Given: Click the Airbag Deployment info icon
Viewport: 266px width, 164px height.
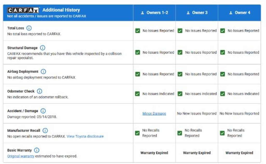Looking at the screenshot, I should 43,72.
